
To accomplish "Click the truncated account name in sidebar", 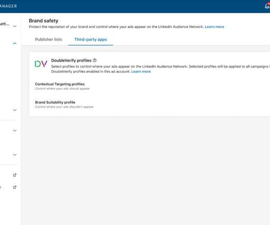I will click(x=5, y=24).
